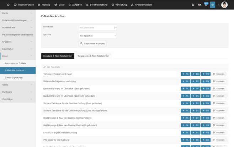Copy Gastverifizierung im Überblick (Gast gefunden)
The image size is (234, 147).
(219, 89)
